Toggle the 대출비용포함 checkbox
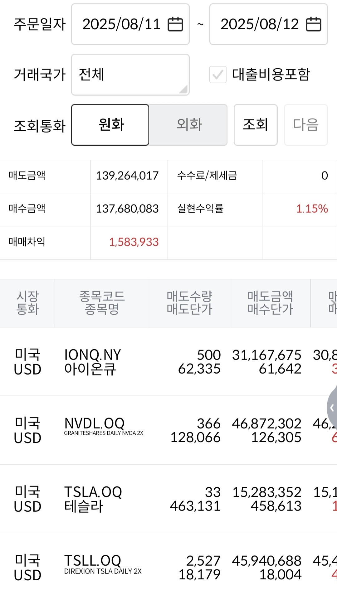The image size is (337, 590). pos(218,75)
